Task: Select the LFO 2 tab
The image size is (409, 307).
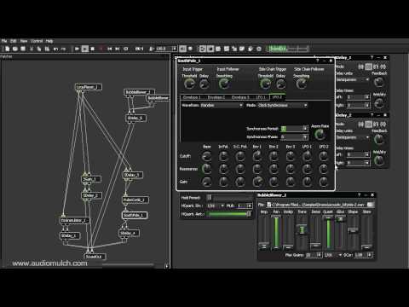Action: coord(277,97)
